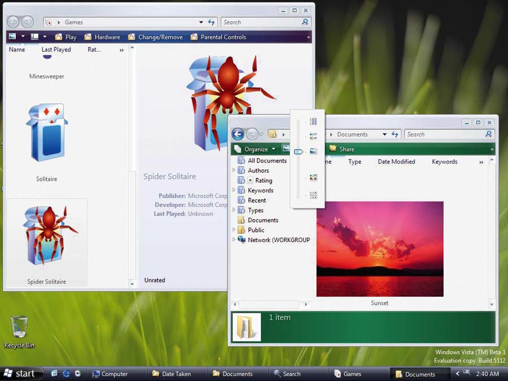508x381 pixels.
Task: Select the Spider Solitaire icon in the list
Action: [47, 236]
